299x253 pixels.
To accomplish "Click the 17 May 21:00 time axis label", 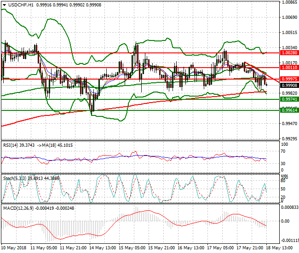I will (x=250, y=248).
